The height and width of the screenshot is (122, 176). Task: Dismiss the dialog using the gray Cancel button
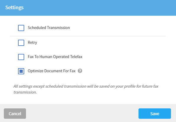tap(15, 113)
